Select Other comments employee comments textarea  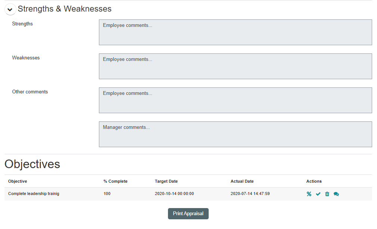coord(235,100)
